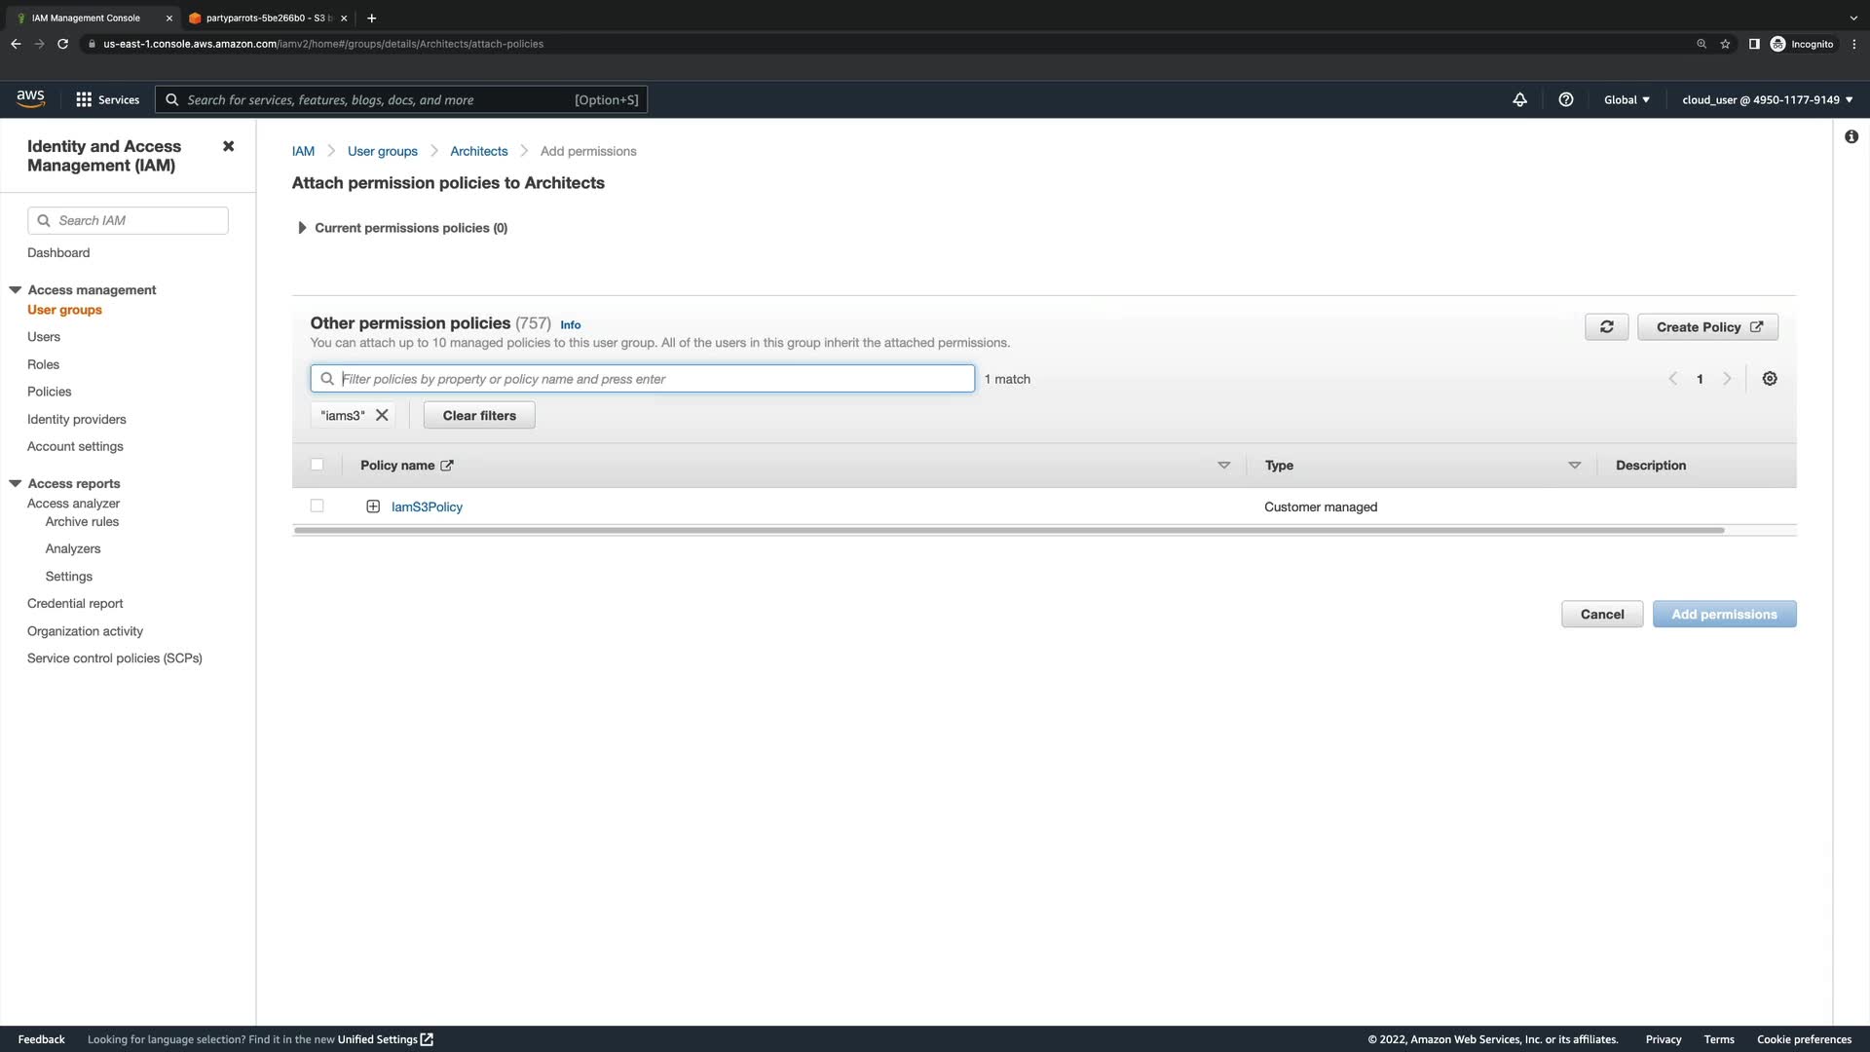Expand the IamS3Policy details plus icon
Screen dimensions: 1870x1052
click(x=373, y=507)
